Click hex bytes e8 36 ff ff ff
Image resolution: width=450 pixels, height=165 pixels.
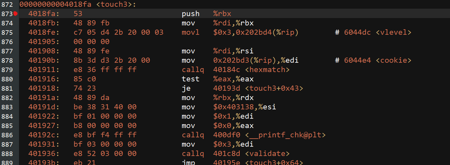tap(105, 70)
